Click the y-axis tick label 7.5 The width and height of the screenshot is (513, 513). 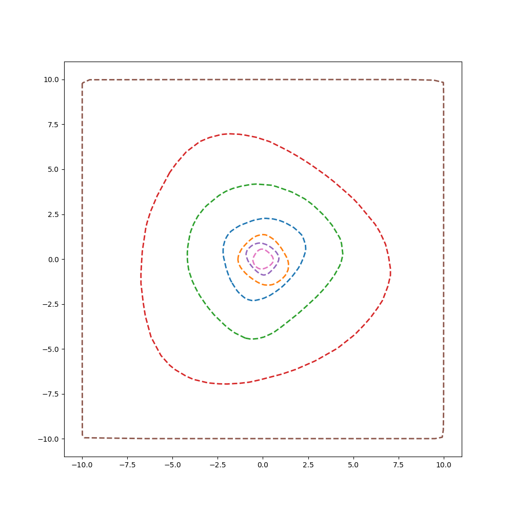(x=54, y=125)
